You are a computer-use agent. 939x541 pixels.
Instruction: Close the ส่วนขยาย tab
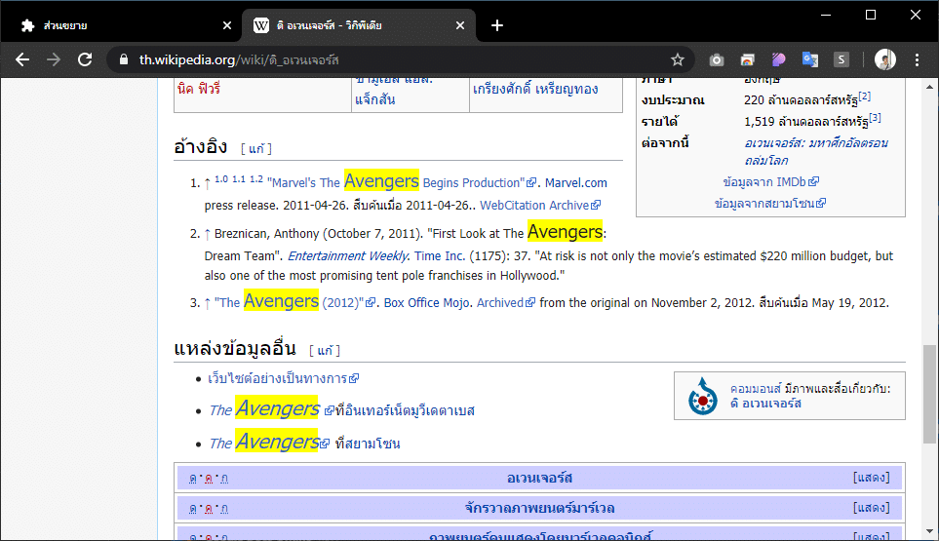pos(227,25)
